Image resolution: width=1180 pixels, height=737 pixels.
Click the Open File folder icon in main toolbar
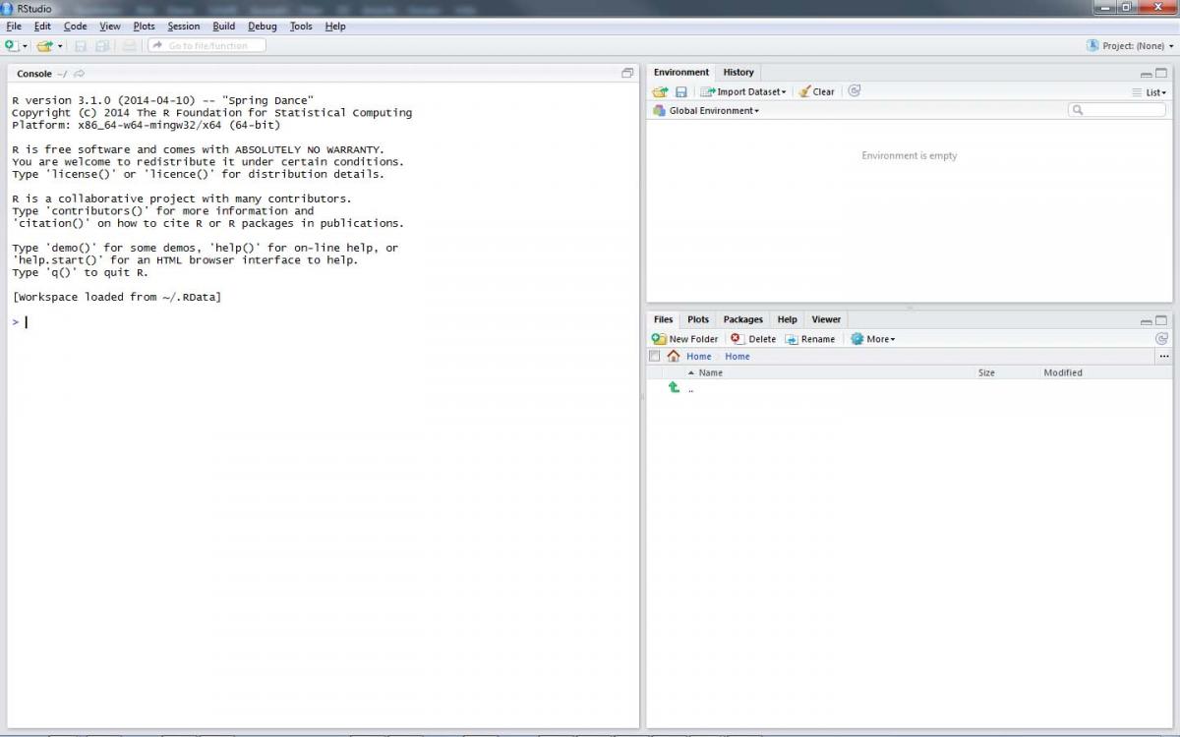click(x=44, y=45)
